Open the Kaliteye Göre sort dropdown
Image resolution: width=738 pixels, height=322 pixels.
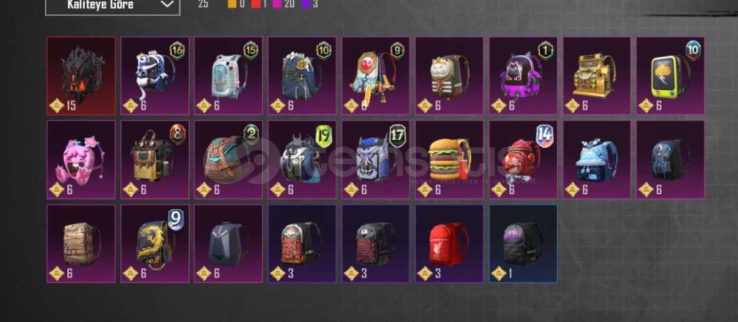point(112,6)
